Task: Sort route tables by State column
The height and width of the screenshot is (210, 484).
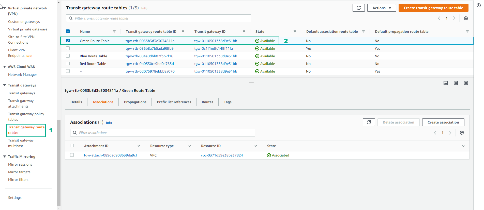Action: (x=295, y=31)
